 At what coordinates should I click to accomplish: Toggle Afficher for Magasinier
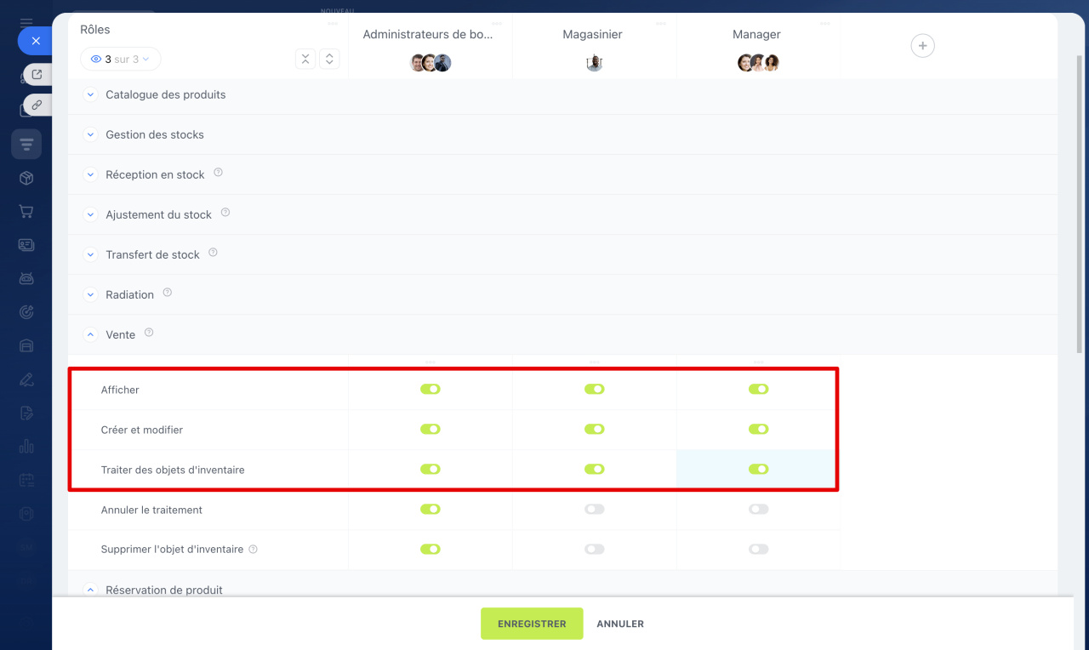pyautogui.click(x=595, y=389)
